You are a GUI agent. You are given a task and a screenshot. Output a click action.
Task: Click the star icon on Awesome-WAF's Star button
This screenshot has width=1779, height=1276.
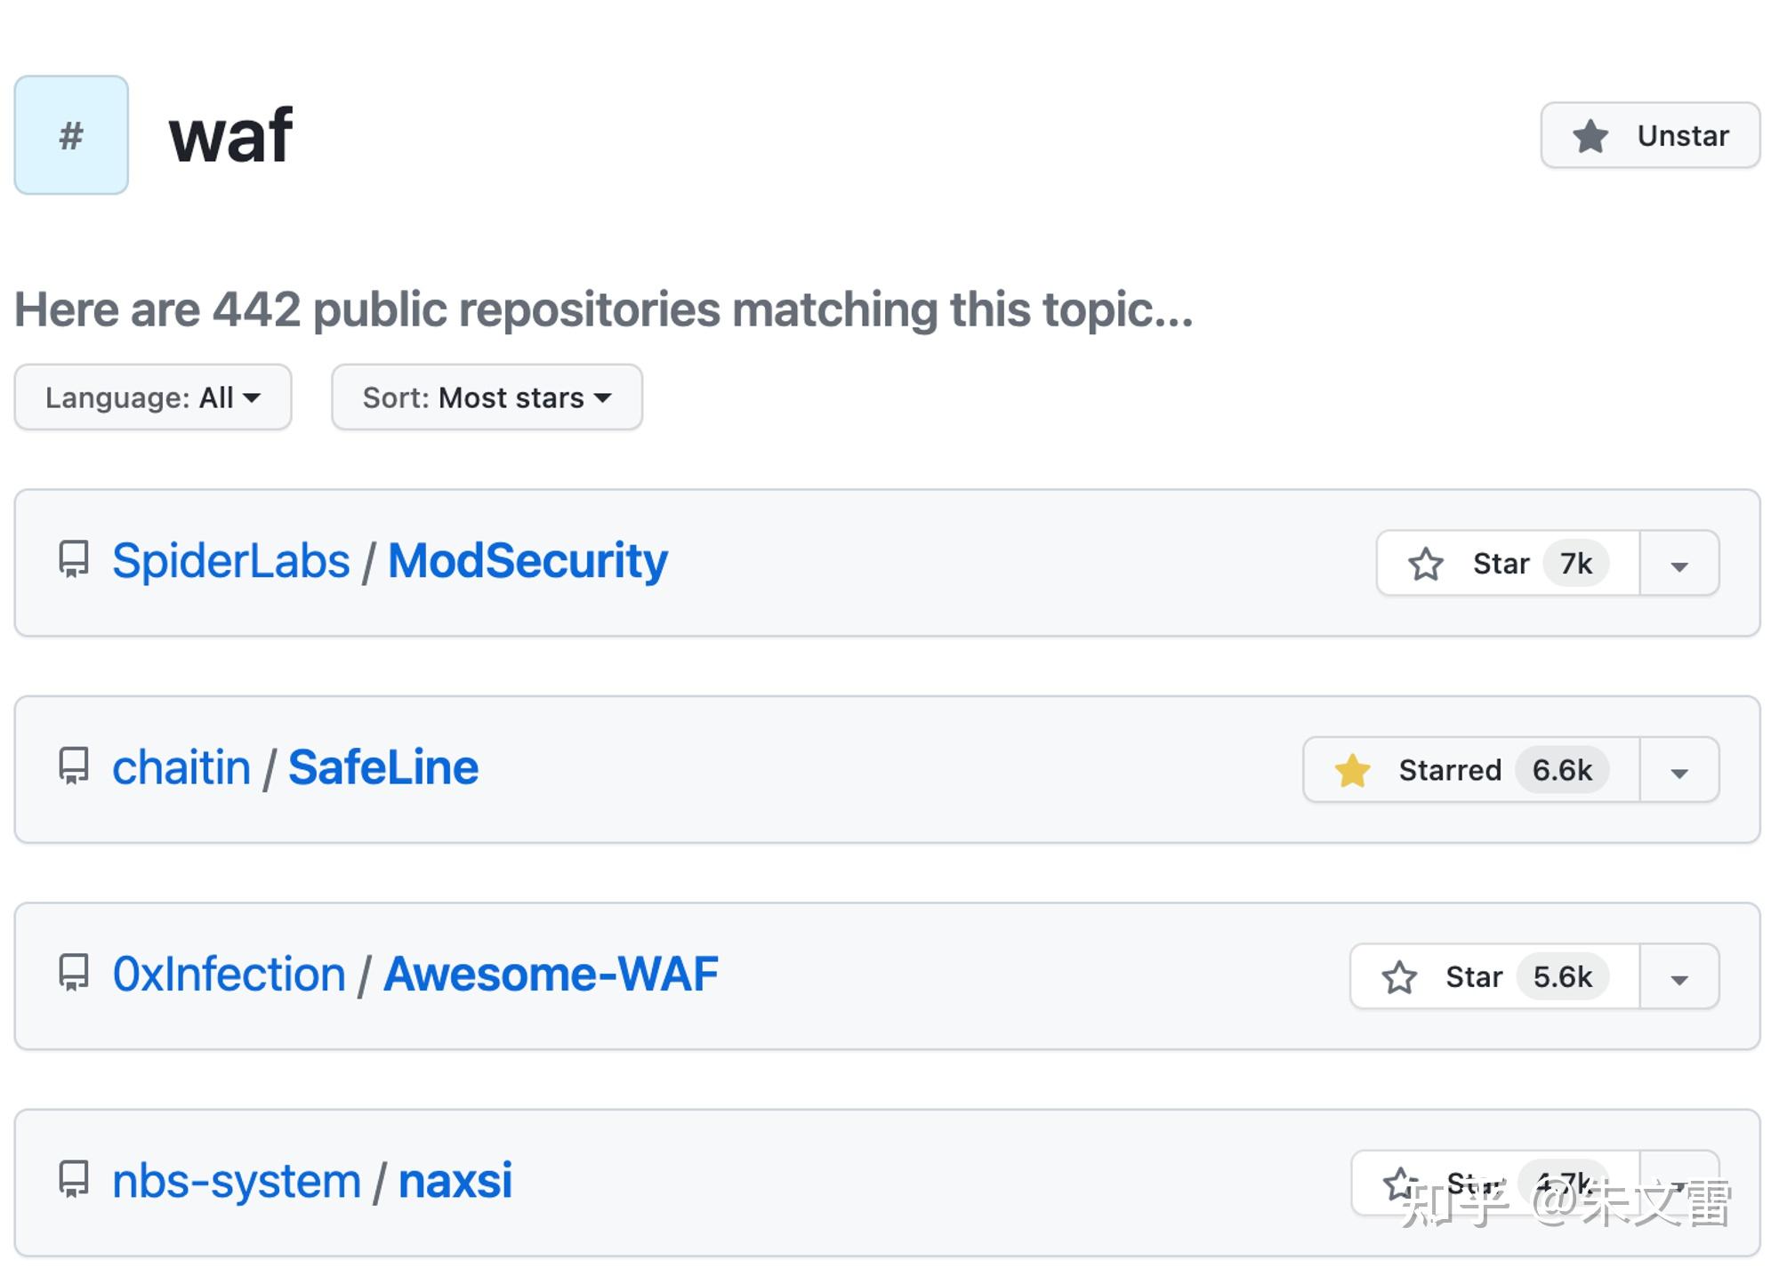[x=1401, y=977]
